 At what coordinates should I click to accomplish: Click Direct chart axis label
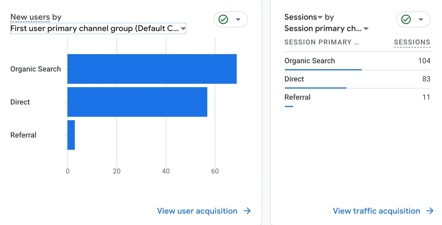click(x=20, y=102)
